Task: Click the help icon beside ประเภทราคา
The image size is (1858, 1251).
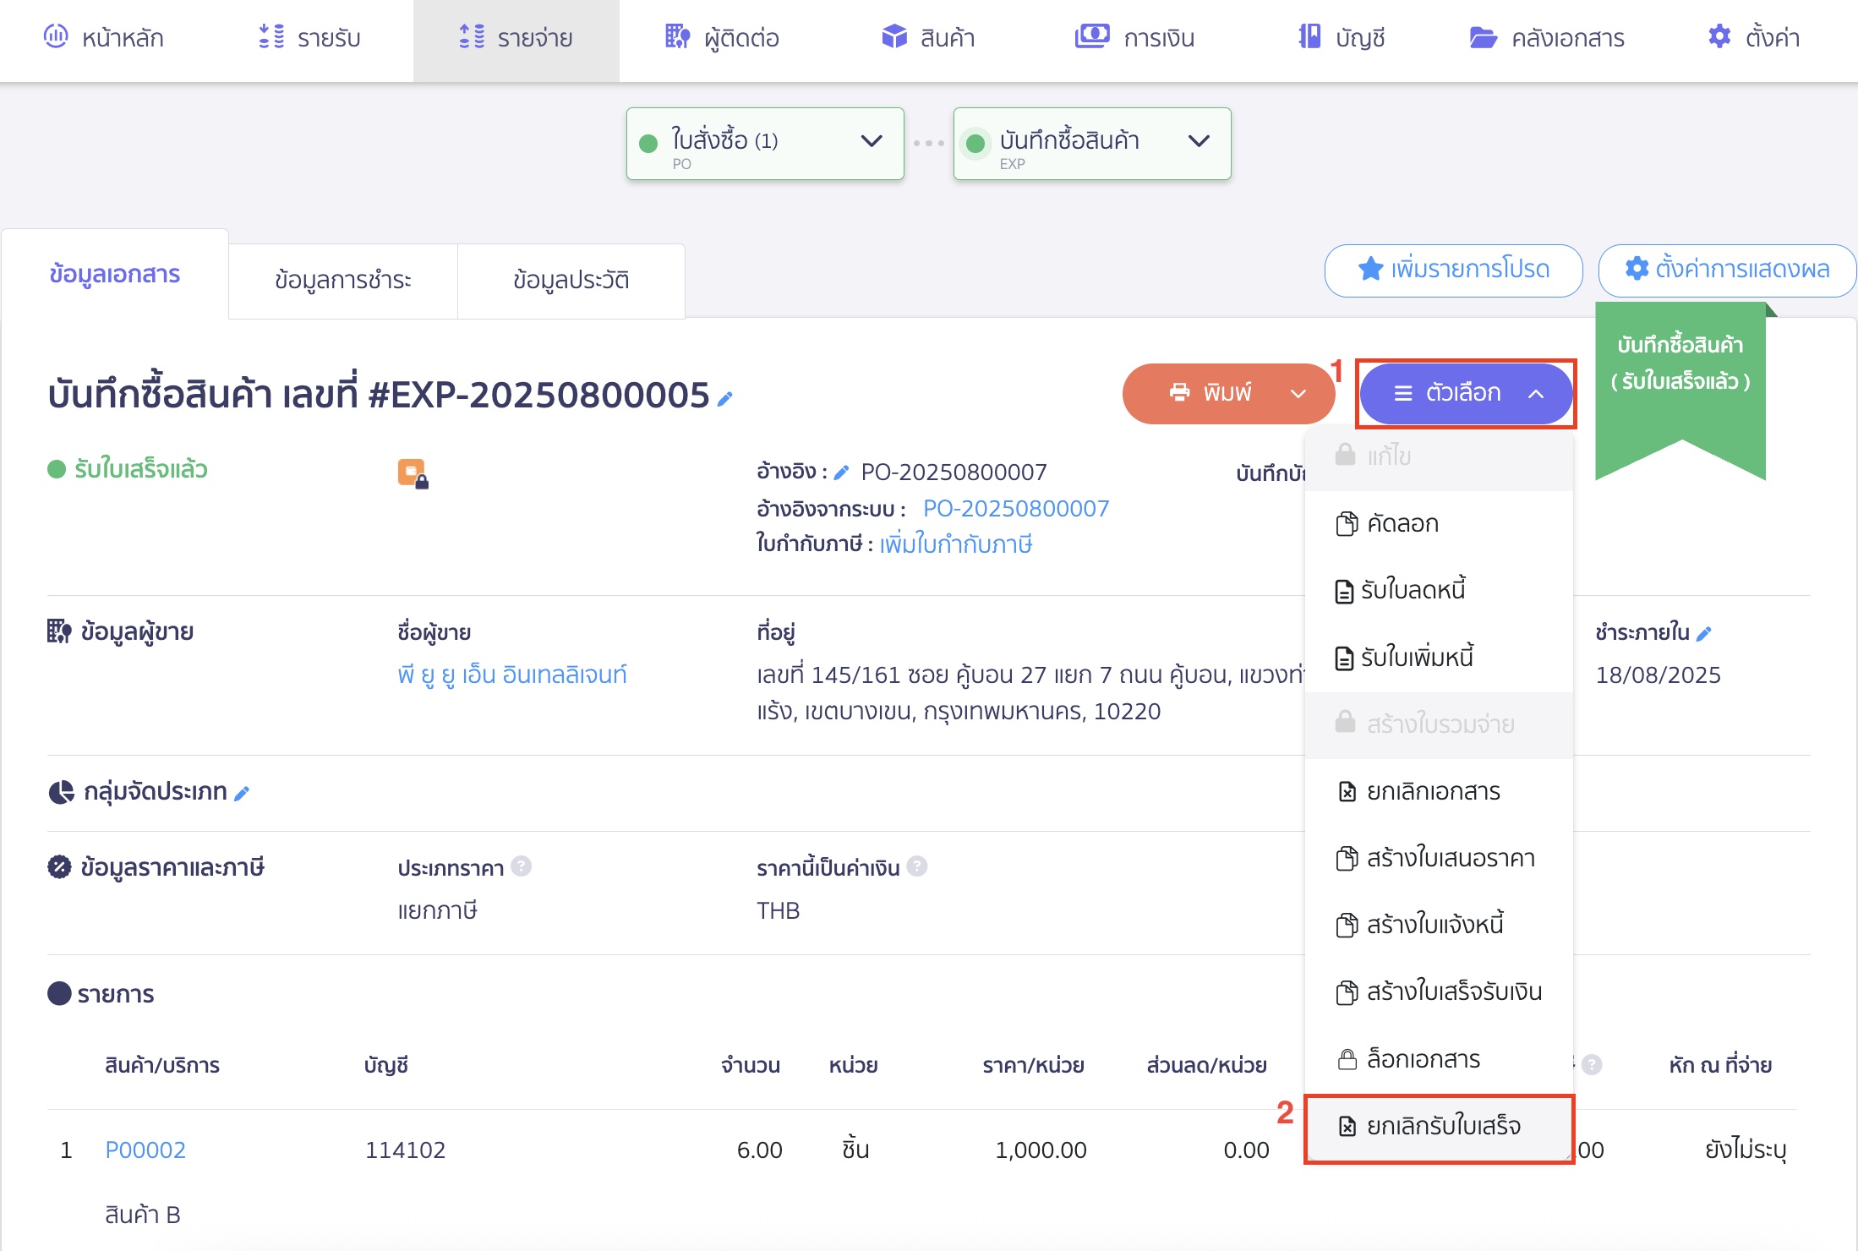Action: click(x=522, y=866)
